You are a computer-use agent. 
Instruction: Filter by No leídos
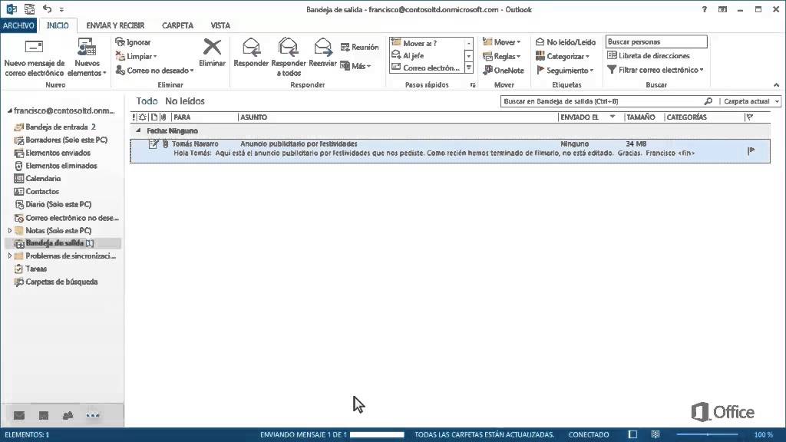[x=185, y=101]
